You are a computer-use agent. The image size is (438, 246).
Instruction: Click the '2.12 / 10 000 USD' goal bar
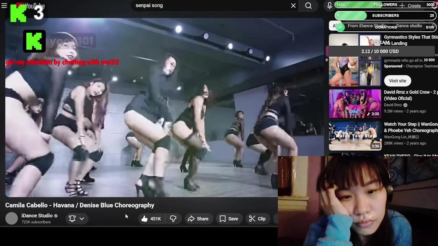point(380,51)
